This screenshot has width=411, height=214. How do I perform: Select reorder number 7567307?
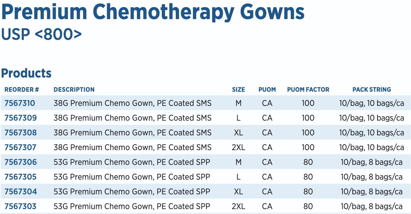tap(20, 147)
